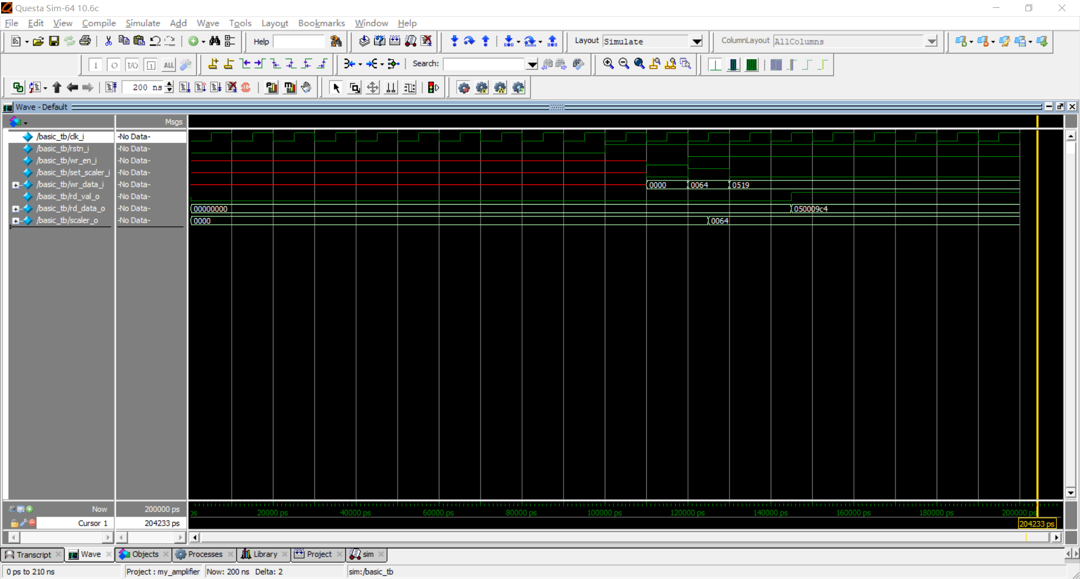
Task: Jump to previous transition edge icon
Action: pos(244,64)
